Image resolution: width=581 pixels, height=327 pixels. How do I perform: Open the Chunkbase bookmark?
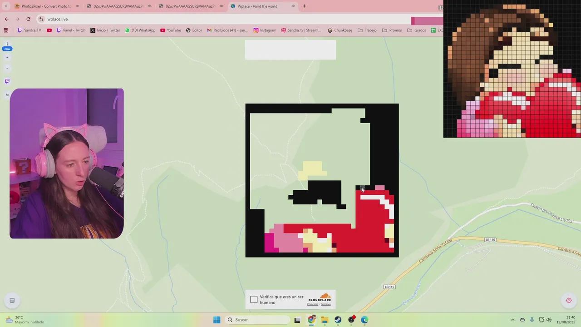pyautogui.click(x=340, y=30)
